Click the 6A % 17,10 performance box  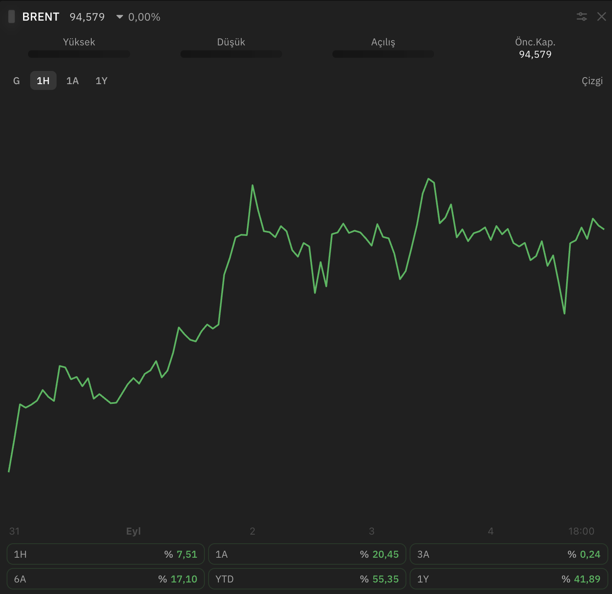(106, 579)
